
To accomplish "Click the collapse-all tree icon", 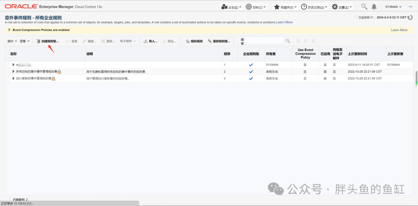I will click(x=306, y=41).
